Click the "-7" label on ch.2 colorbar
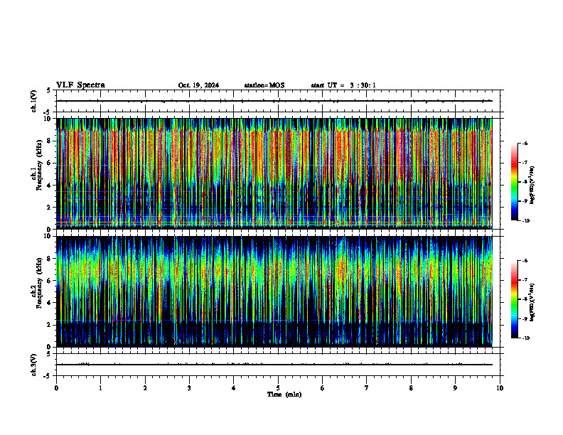Viewport: 563px width, 435px height. (x=525, y=280)
